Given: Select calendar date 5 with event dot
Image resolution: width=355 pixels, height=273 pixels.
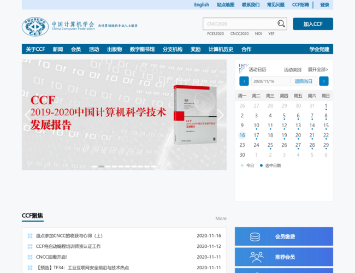Looking at the screenshot, I should click(284, 116).
